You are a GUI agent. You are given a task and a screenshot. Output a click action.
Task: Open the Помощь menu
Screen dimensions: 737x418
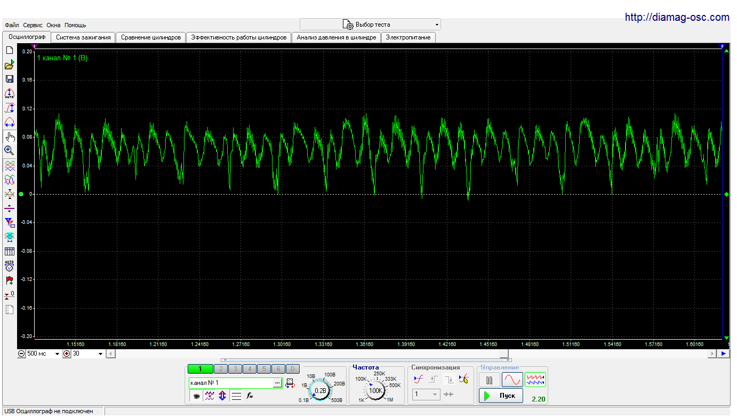75,25
